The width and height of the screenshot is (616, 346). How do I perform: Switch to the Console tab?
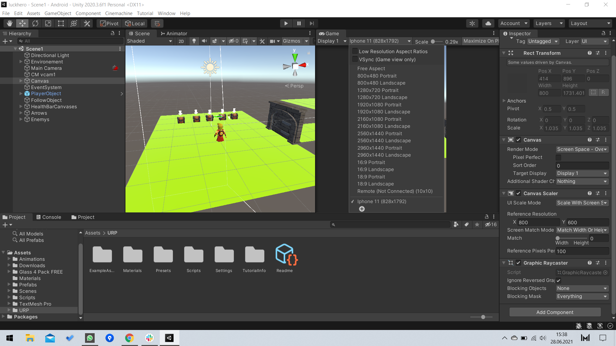[49, 217]
